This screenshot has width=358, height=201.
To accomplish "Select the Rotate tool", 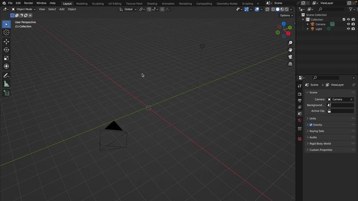I will point(6,50).
